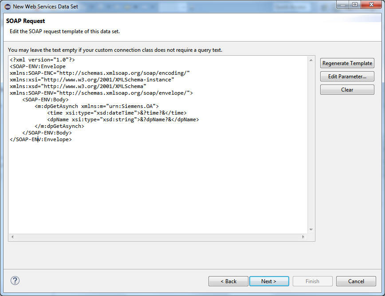Screen dimensions: 385x296
Task: Close the dialog with the red X
Action: [371, 5]
